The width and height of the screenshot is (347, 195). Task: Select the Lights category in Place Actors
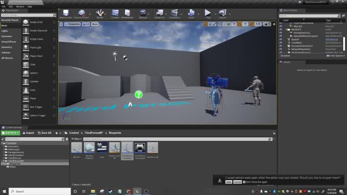pyautogui.click(x=5, y=31)
